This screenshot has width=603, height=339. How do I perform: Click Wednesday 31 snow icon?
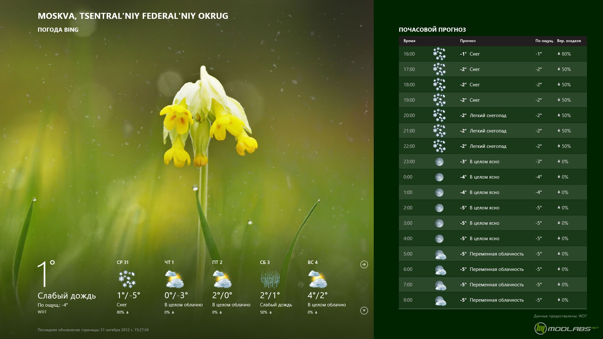click(127, 279)
